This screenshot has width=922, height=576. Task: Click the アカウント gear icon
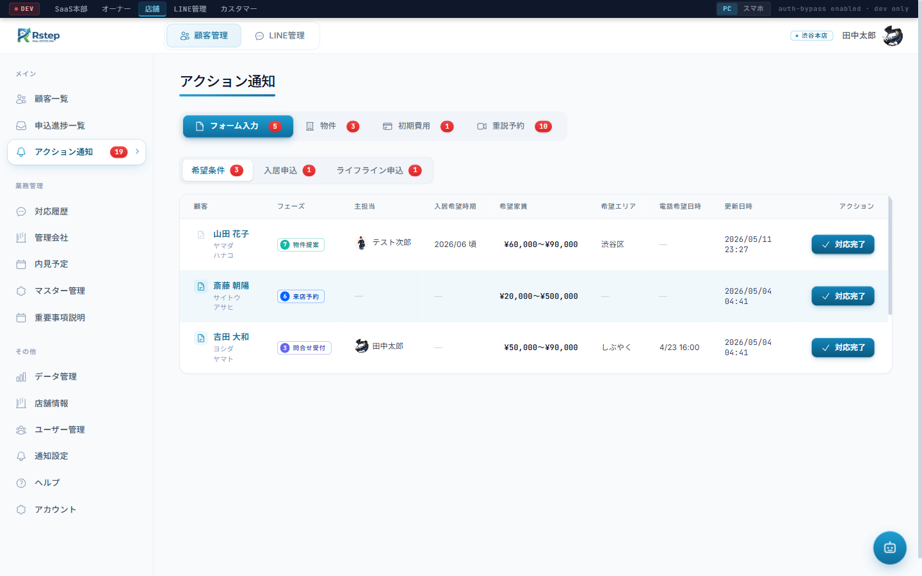(x=21, y=509)
